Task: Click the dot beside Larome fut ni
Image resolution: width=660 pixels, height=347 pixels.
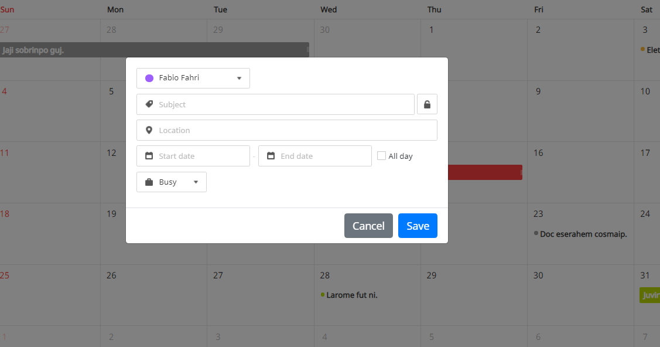Action: (322, 295)
